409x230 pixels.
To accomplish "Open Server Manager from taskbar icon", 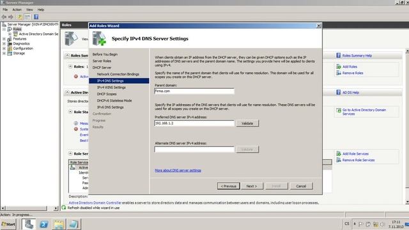I will click(29, 224).
